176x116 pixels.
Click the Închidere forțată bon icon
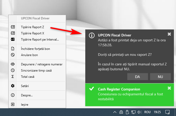click(13, 49)
